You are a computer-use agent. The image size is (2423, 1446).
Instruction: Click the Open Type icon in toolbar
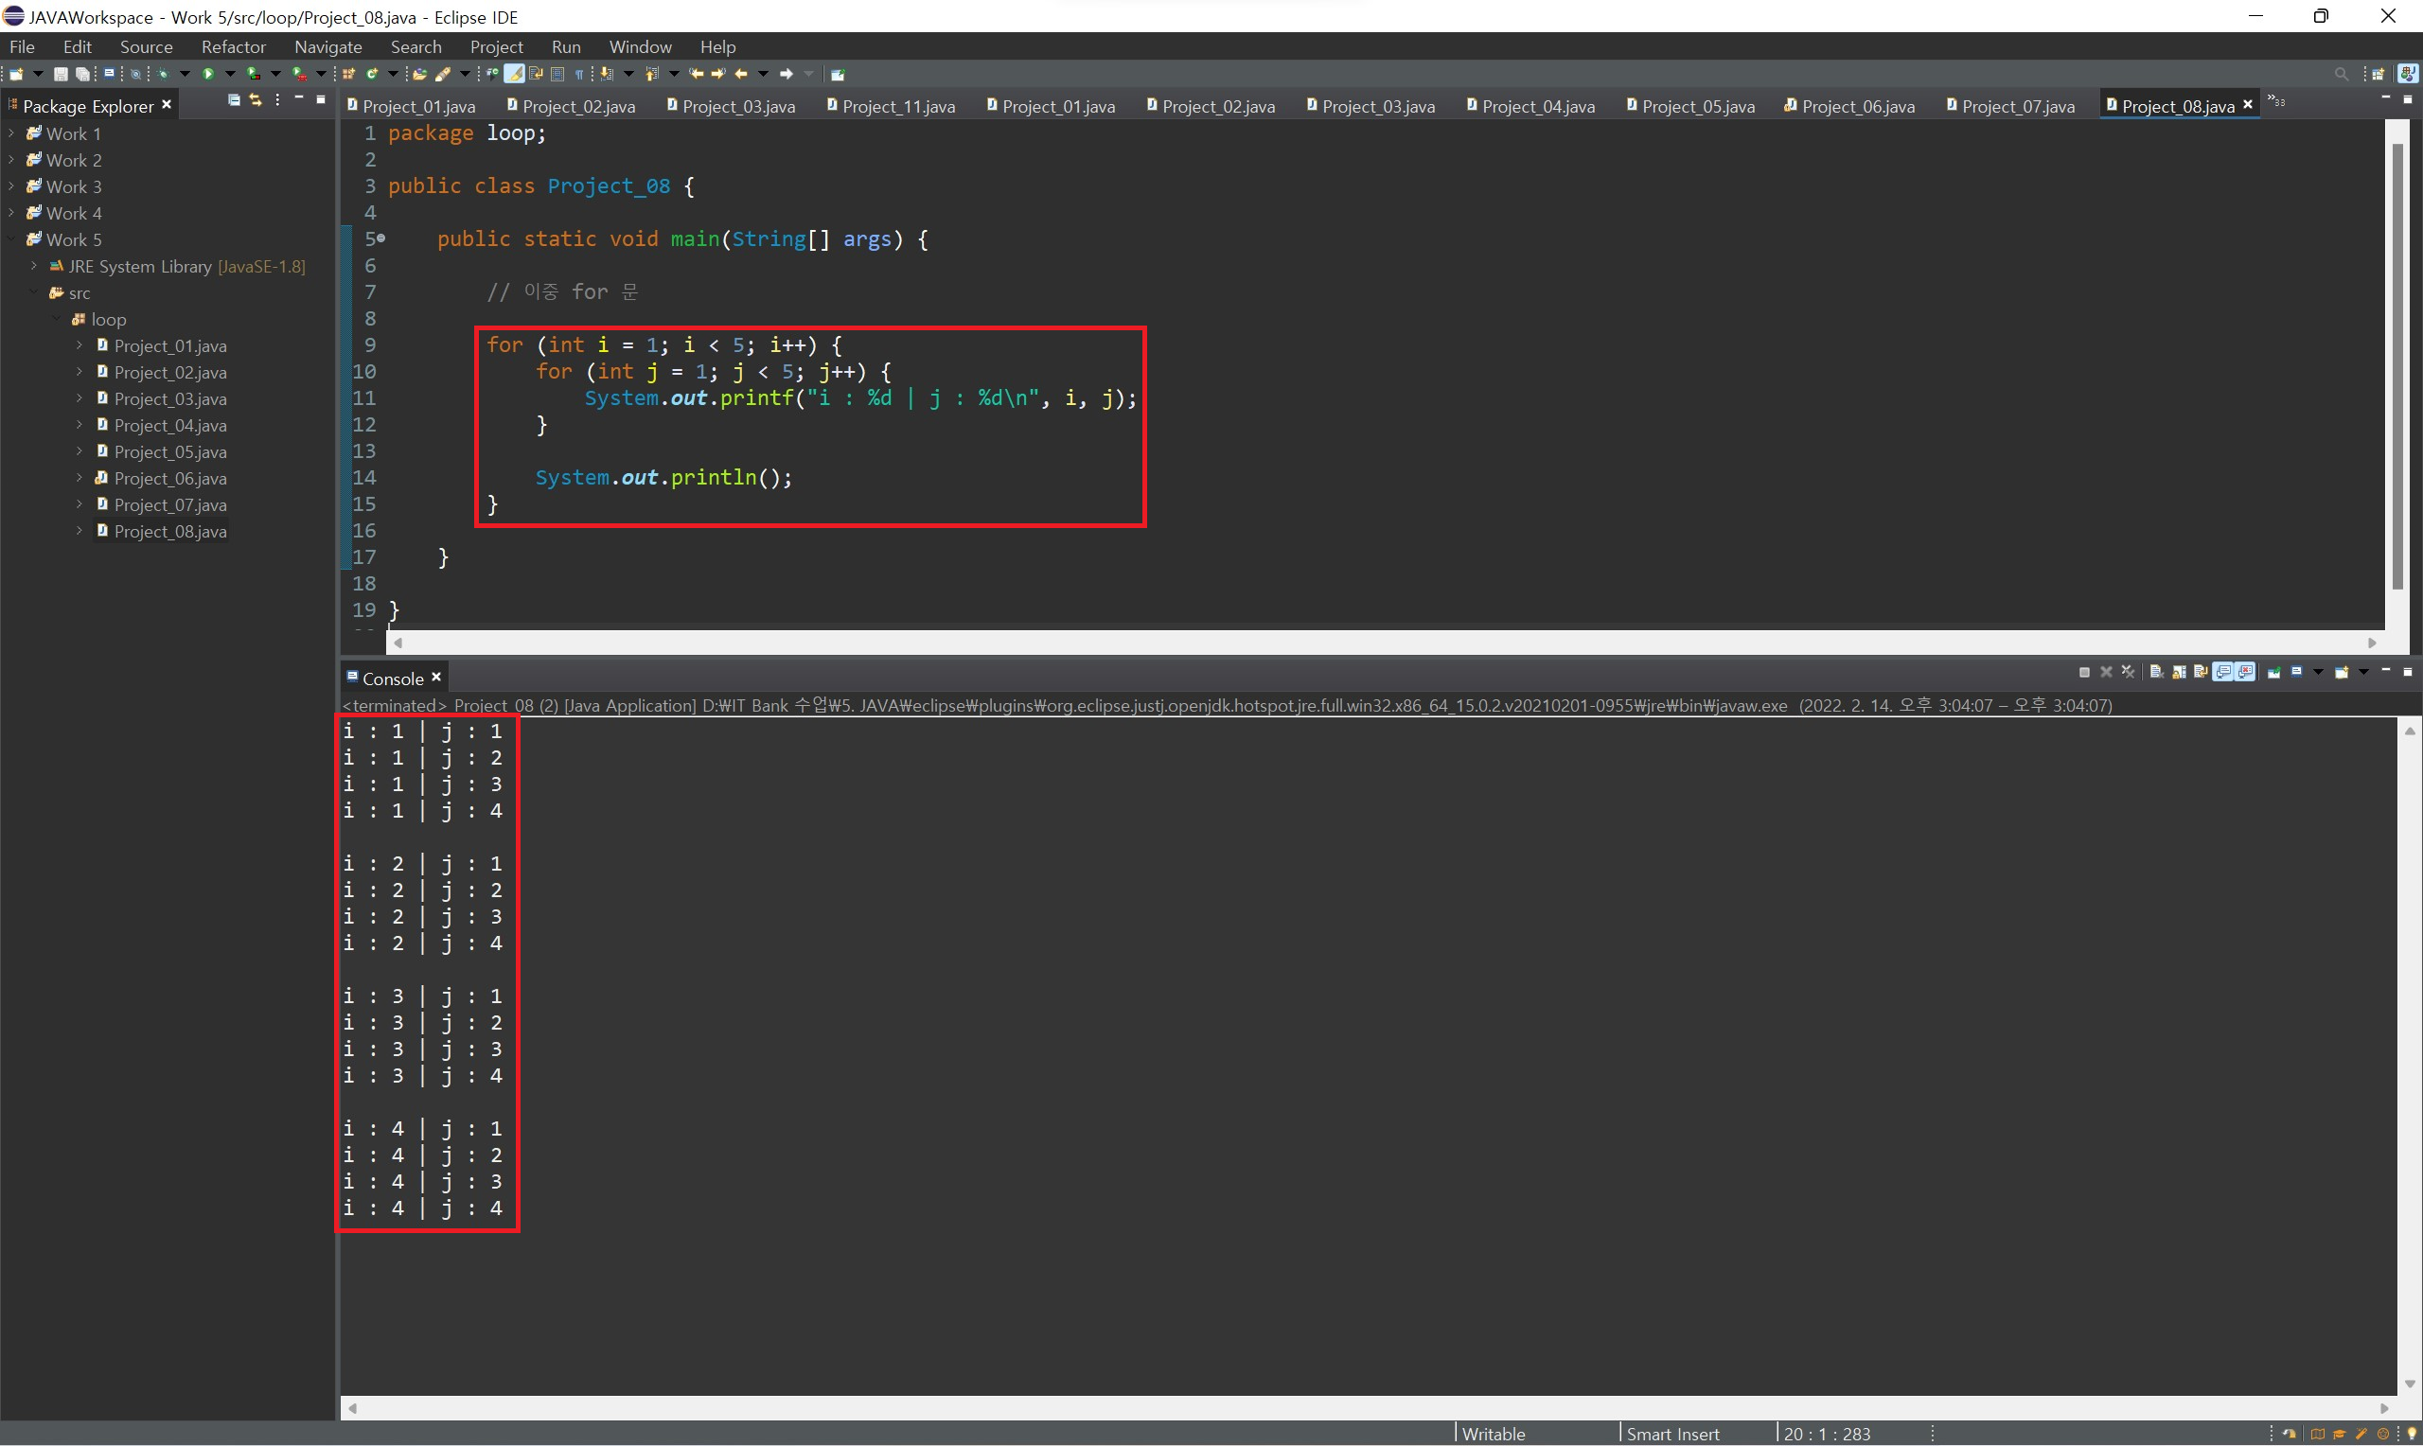pos(419,74)
